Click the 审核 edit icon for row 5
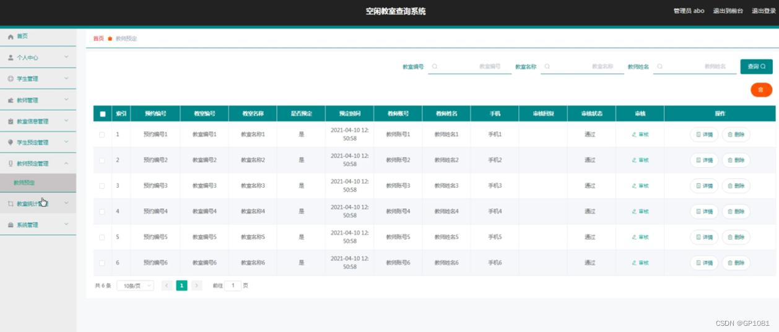Image resolution: width=779 pixels, height=332 pixels. pyautogui.click(x=634, y=237)
